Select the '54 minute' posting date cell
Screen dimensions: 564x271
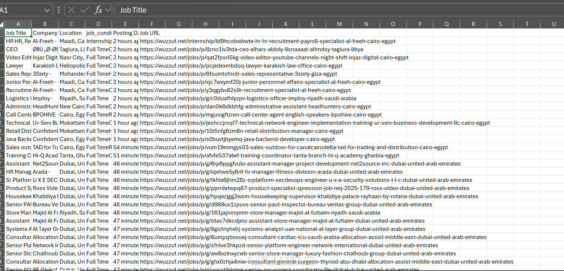point(125,147)
